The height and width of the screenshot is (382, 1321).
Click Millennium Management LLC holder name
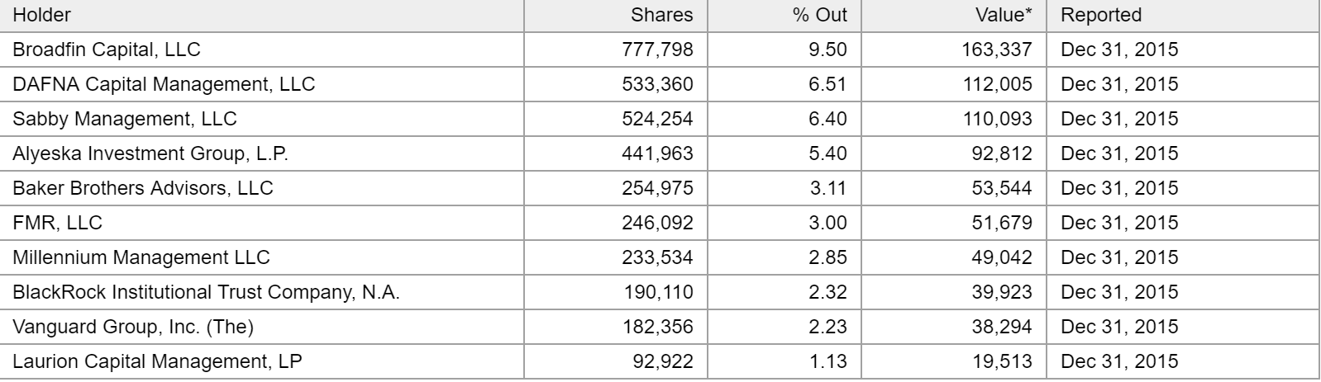141,257
